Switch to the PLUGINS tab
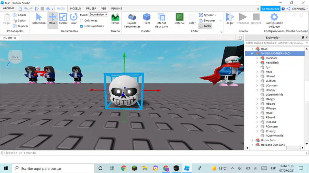Image resolution: width=309 pixels, height=173 pixels. [x=117, y=9]
